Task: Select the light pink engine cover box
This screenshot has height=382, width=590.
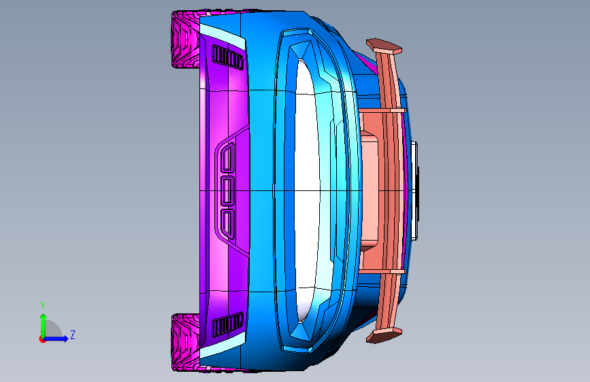Action: pyautogui.click(x=370, y=191)
